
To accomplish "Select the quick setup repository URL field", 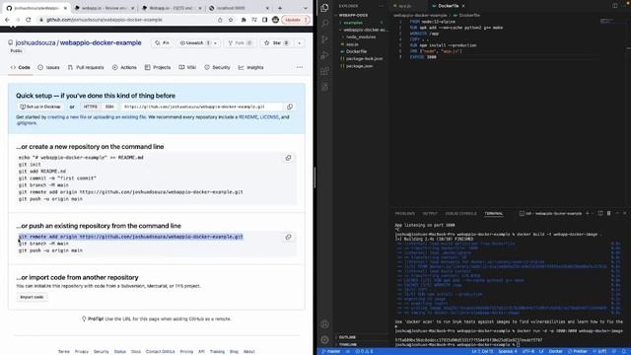I will click(x=201, y=106).
